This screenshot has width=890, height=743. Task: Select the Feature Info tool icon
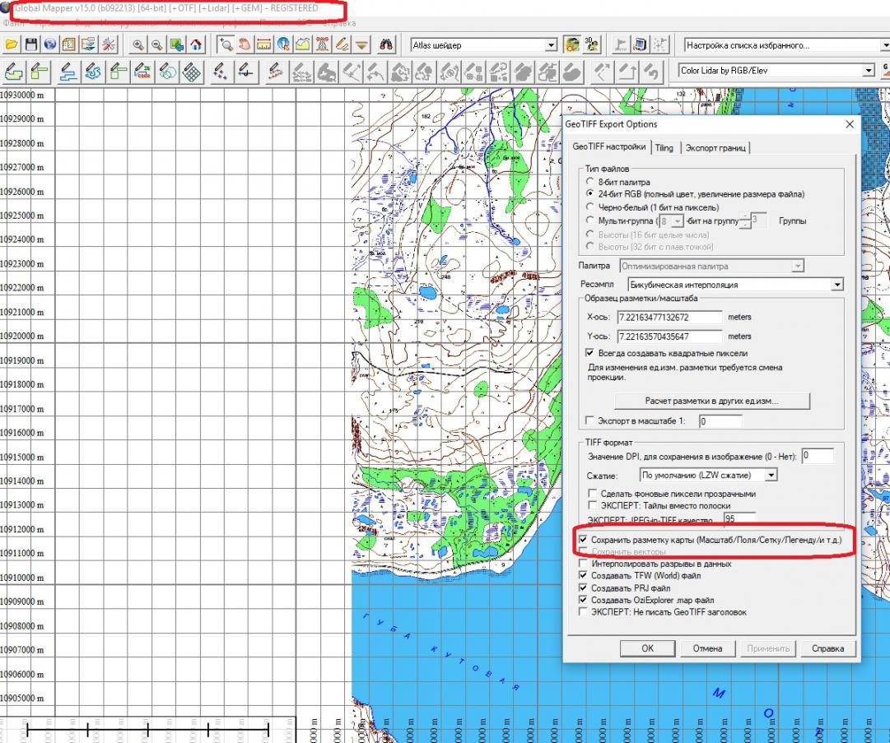[x=283, y=45]
